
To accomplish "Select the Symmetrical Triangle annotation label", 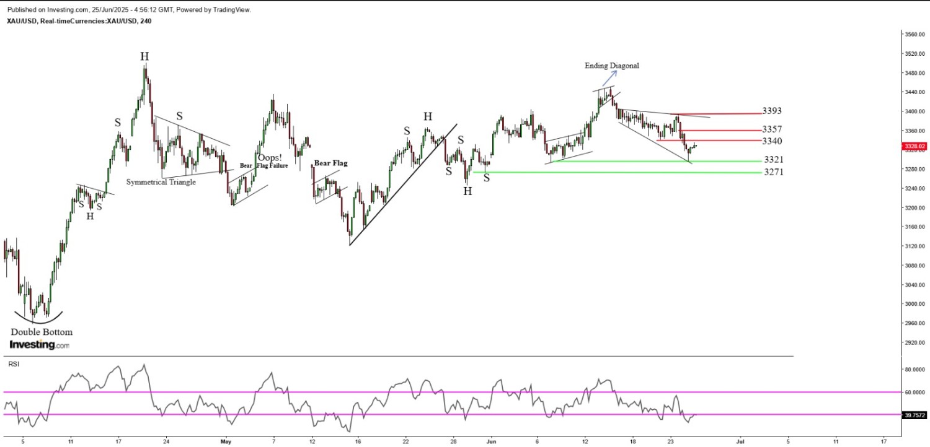I will coord(161,182).
